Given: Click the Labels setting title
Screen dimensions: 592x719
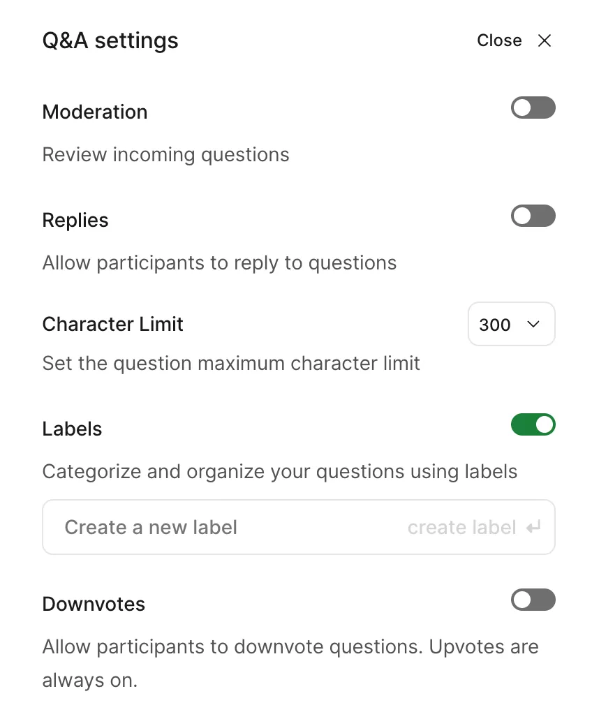Looking at the screenshot, I should 72,429.
